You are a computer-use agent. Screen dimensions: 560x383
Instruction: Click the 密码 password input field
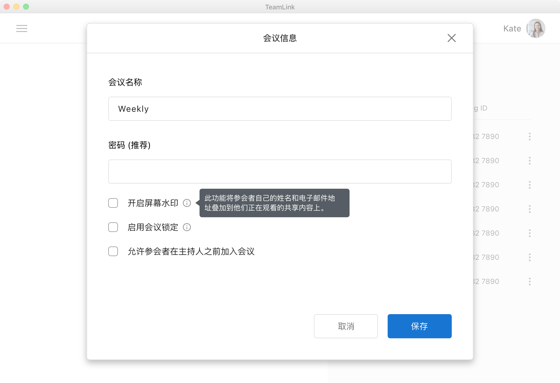[280, 171]
